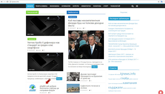The height and width of the screenshot is (94, 165).
Task: Click the green Технологий section heading
Action: 32,12
